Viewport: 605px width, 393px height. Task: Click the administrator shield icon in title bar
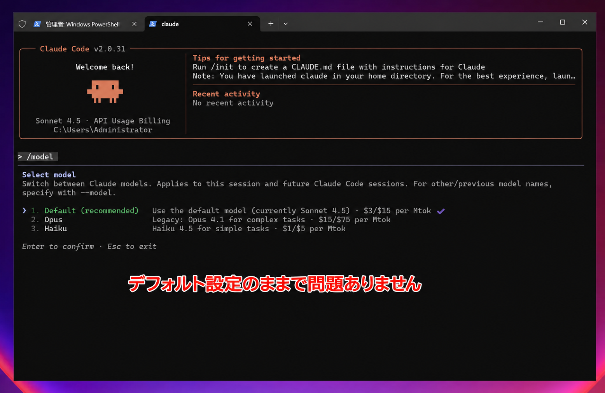(22, 24)
